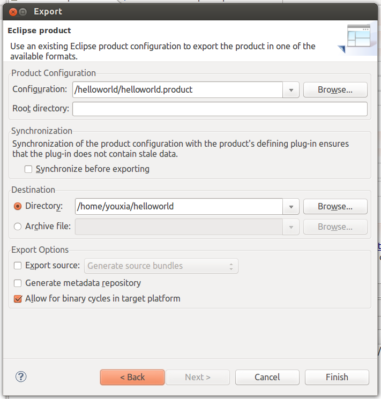Open the Generate source bundles dropdown
The image size is (381, 399).
[x=161, y=266]
